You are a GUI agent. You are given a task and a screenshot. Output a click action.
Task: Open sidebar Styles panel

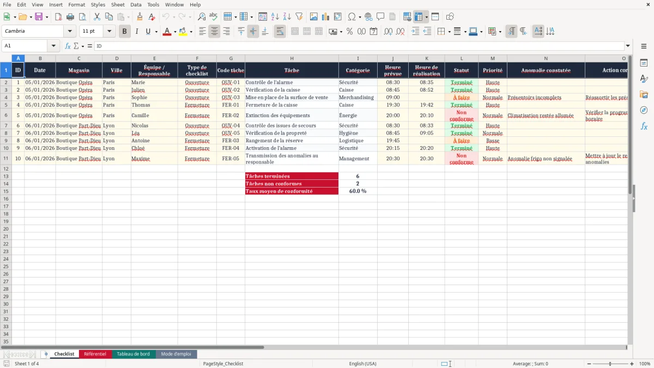point(644,79)
